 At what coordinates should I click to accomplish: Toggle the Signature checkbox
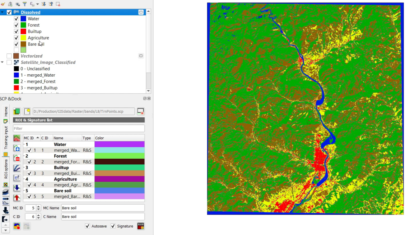coord(113,226)
